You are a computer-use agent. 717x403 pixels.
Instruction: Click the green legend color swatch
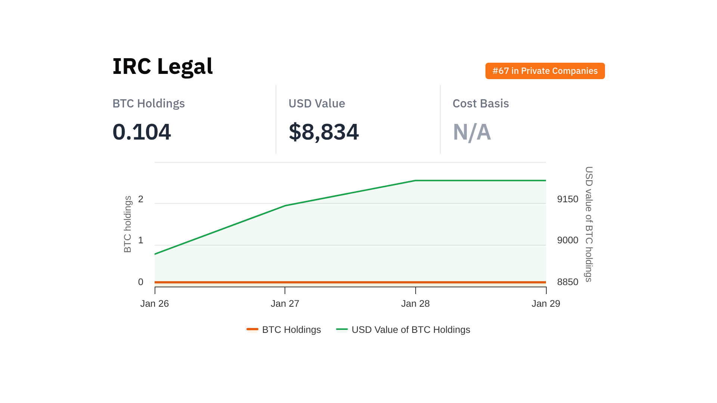point(342,329)
